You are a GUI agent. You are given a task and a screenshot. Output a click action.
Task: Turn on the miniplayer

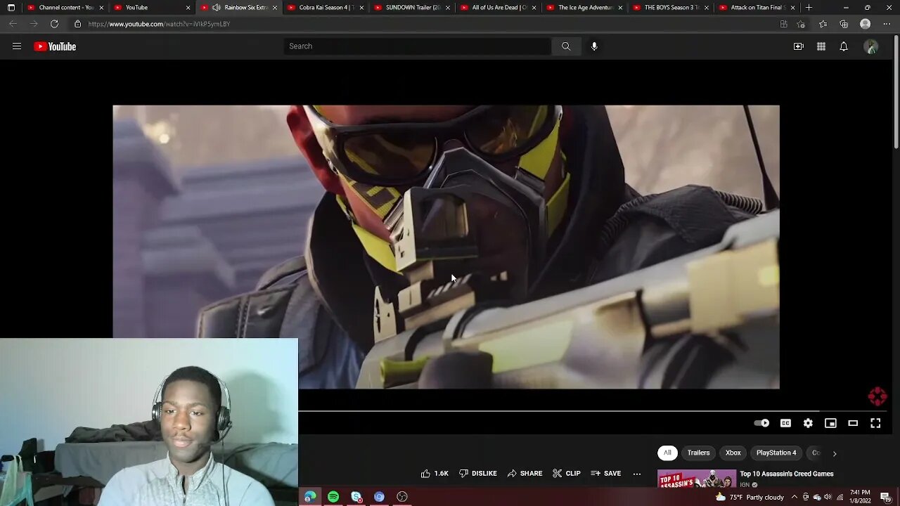[830, 423]
